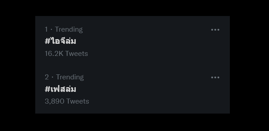
Task: Click the word Trending above #เฟสล่ม
Action: click(70, 77)
